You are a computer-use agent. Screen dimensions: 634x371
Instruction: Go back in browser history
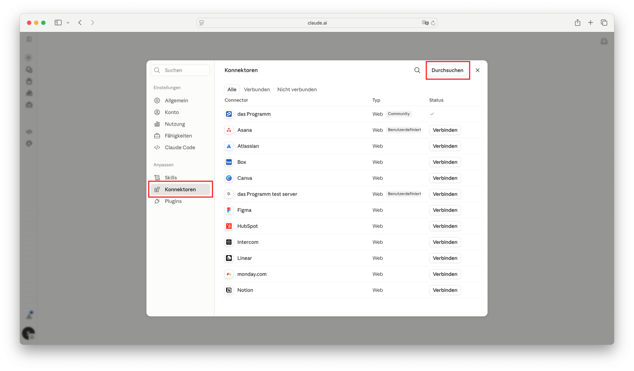[80, 22]
